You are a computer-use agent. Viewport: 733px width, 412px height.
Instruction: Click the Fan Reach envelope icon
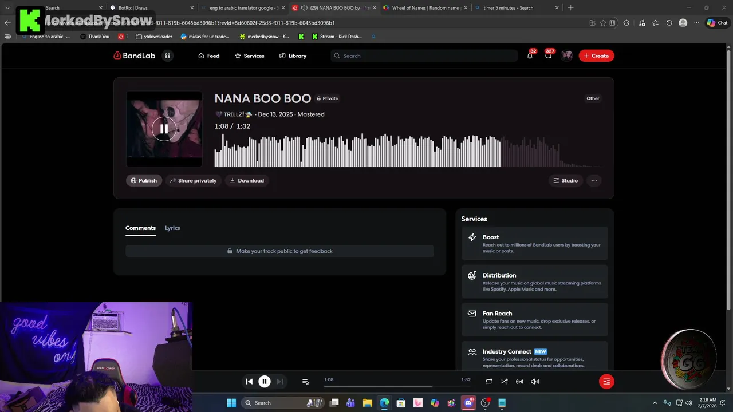click(x=472, y=314)
